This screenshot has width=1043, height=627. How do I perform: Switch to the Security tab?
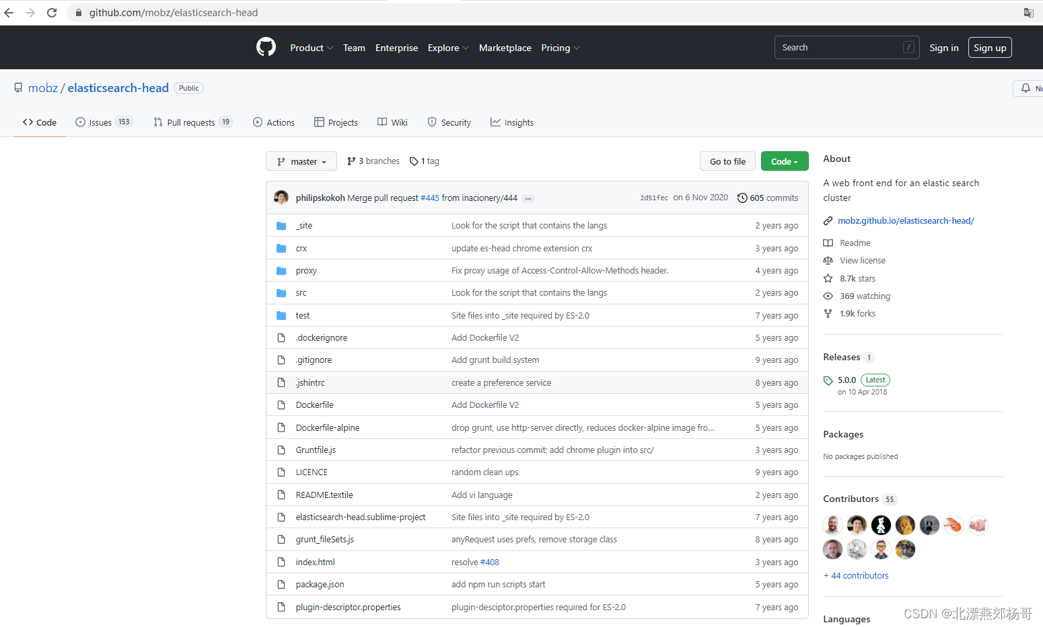click(x=449, y=122)
